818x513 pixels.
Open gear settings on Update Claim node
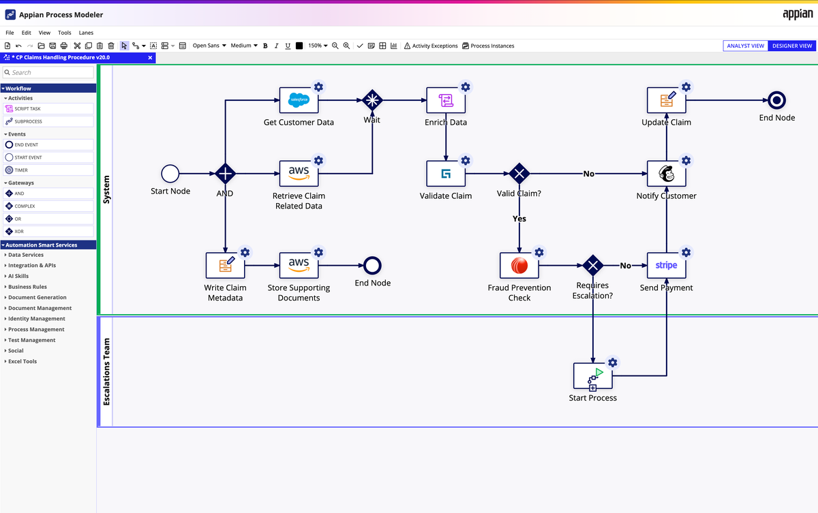point(686,87)
